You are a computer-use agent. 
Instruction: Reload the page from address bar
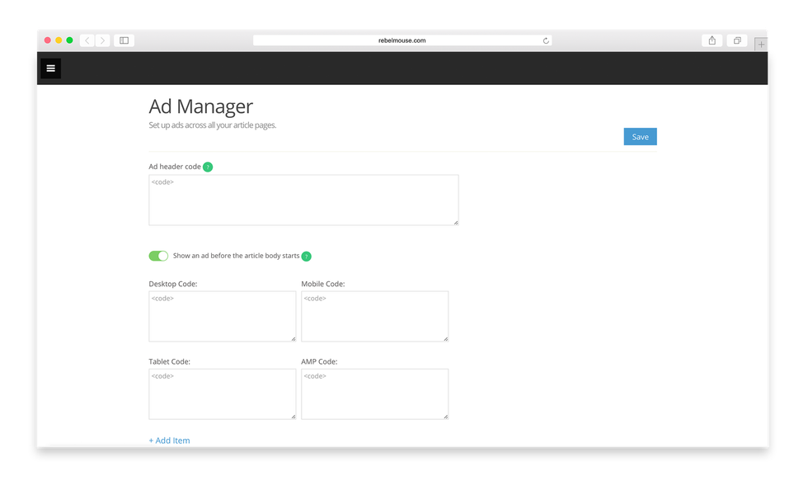(546, 40)
